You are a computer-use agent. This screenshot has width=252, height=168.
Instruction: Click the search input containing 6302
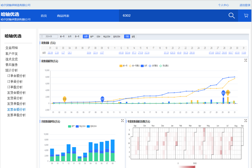click(x=174, y=16)
